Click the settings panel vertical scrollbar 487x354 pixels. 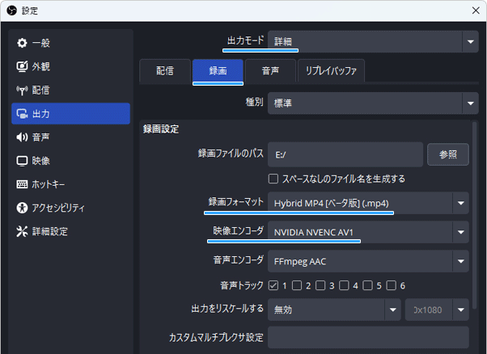pos(474,215)
